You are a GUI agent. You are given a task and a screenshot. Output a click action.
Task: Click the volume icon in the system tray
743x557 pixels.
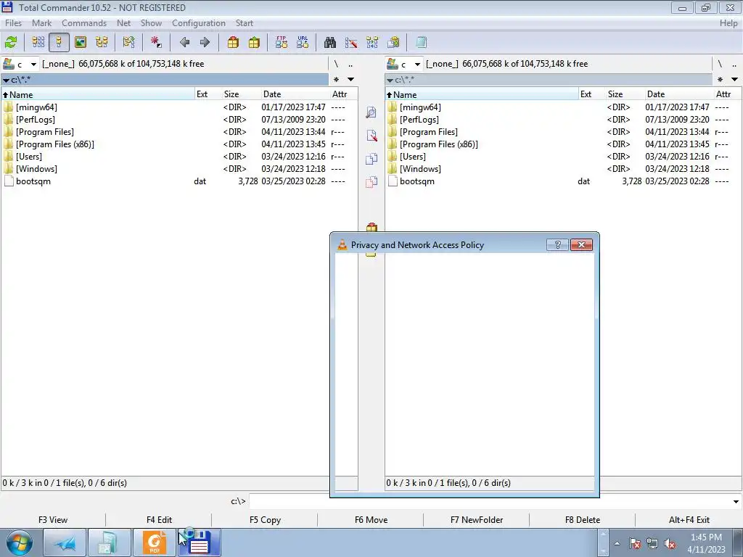point(670,544)
